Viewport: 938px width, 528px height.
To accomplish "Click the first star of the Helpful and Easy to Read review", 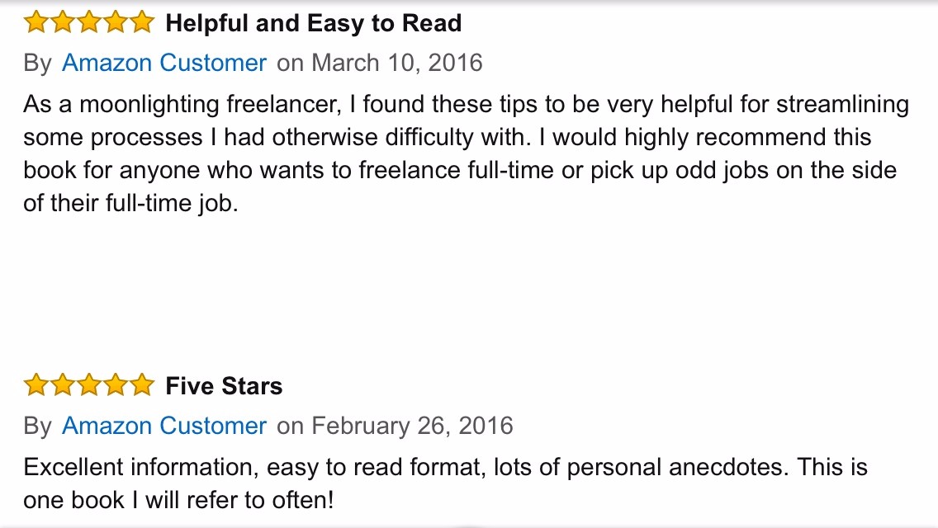I will point(36,23).
